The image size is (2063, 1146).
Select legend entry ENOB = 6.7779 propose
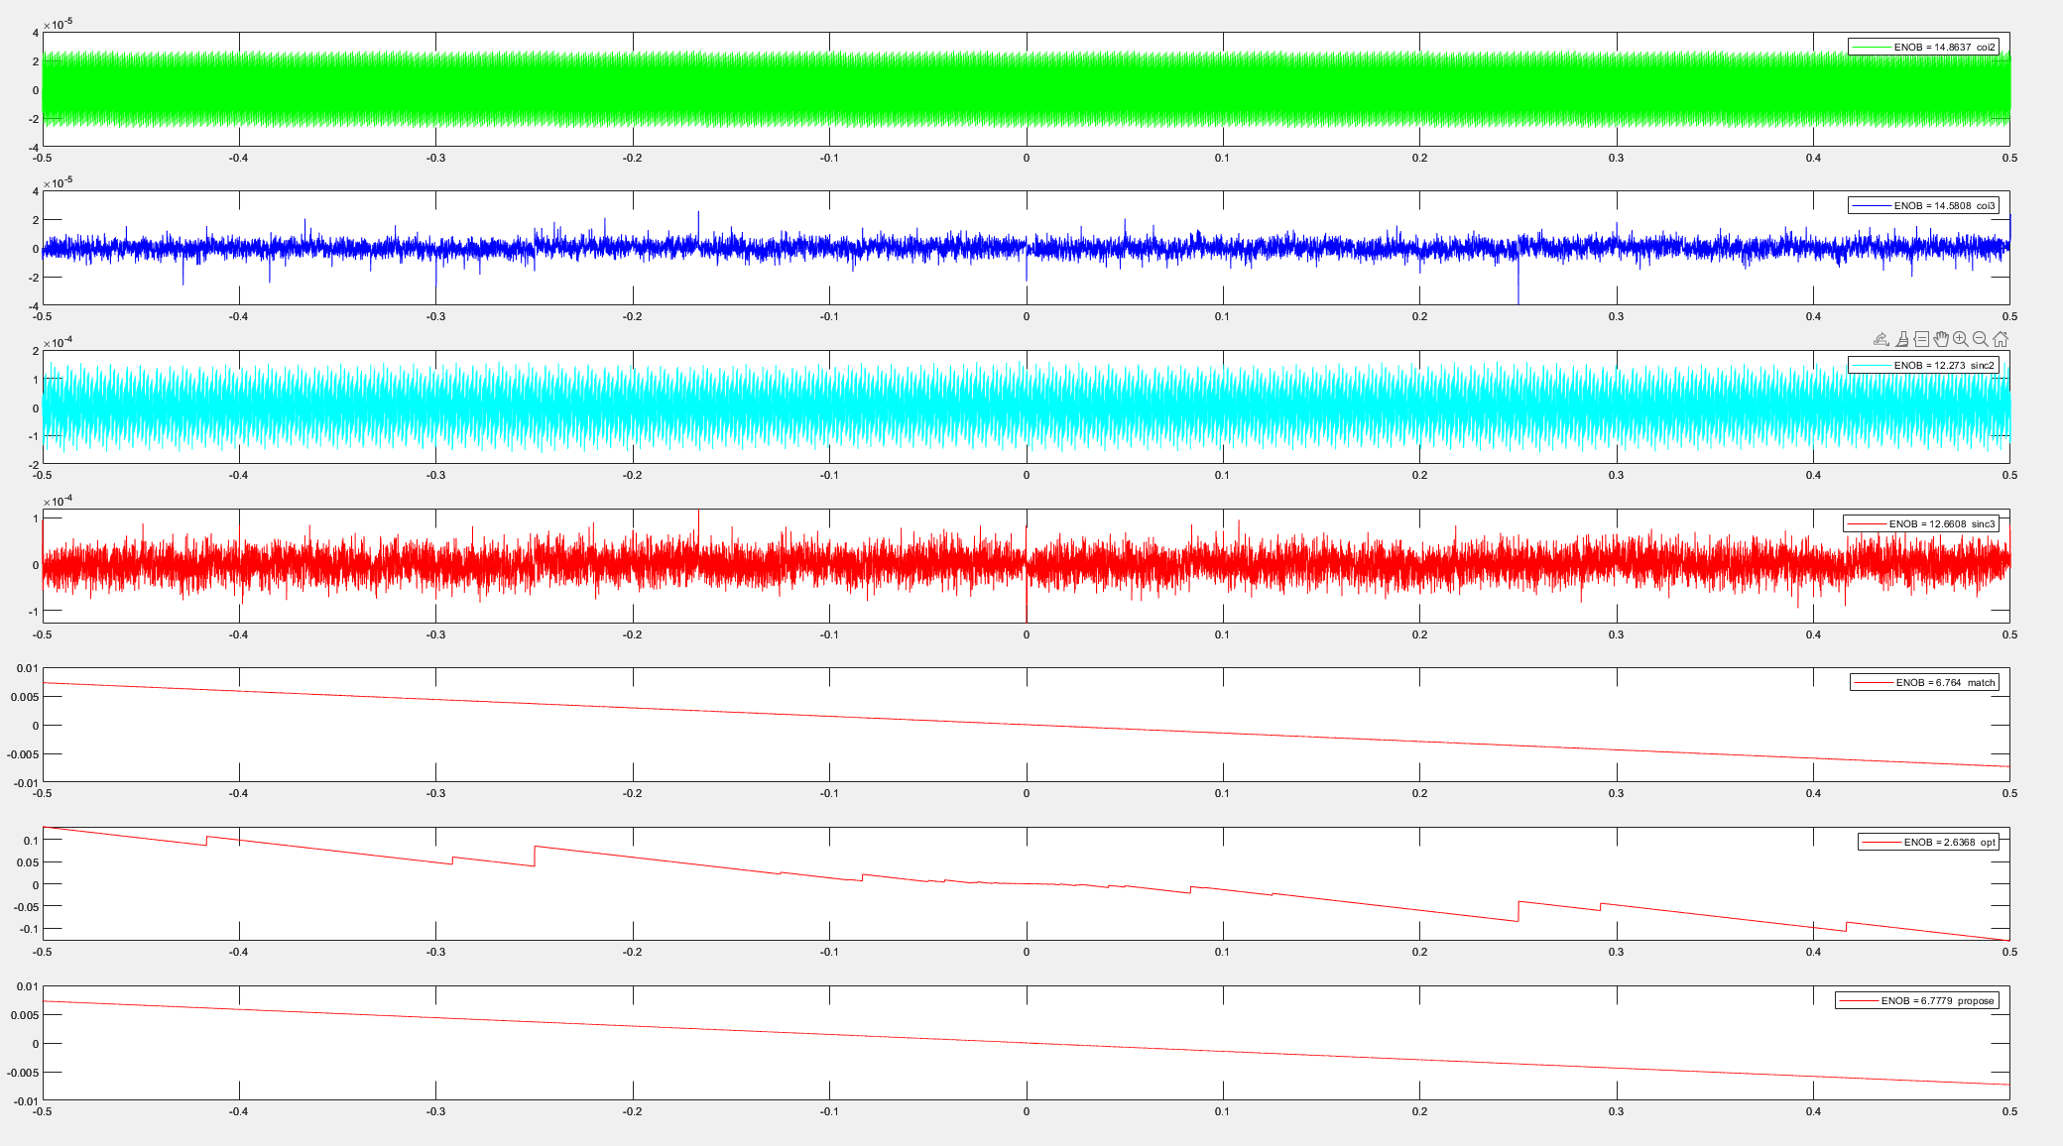tap(1917, 1000)
